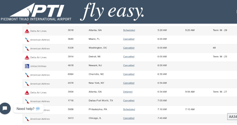Click the PTI airport logo
This screenshot has height=125, width=237.
[x=36, y=12]
